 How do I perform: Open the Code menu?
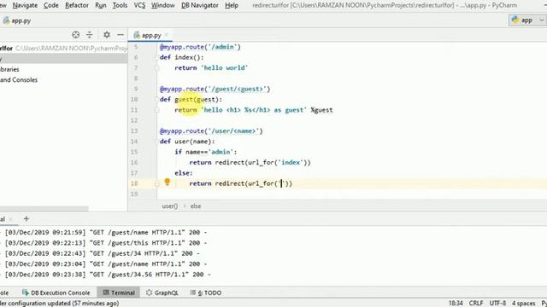51,5
